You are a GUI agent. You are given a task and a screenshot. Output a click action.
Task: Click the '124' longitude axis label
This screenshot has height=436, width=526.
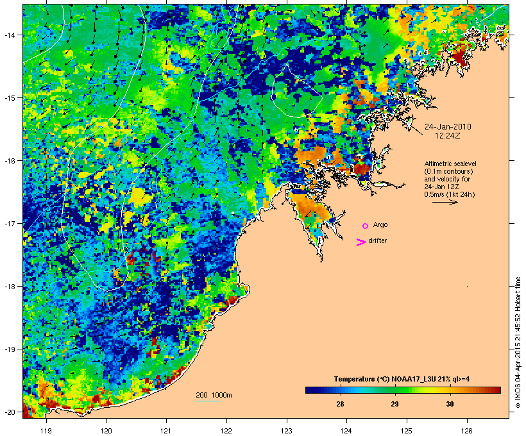(x=346, y=431)
